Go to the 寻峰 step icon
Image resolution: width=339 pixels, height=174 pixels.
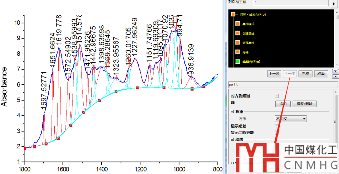click(x=238, y=52)
